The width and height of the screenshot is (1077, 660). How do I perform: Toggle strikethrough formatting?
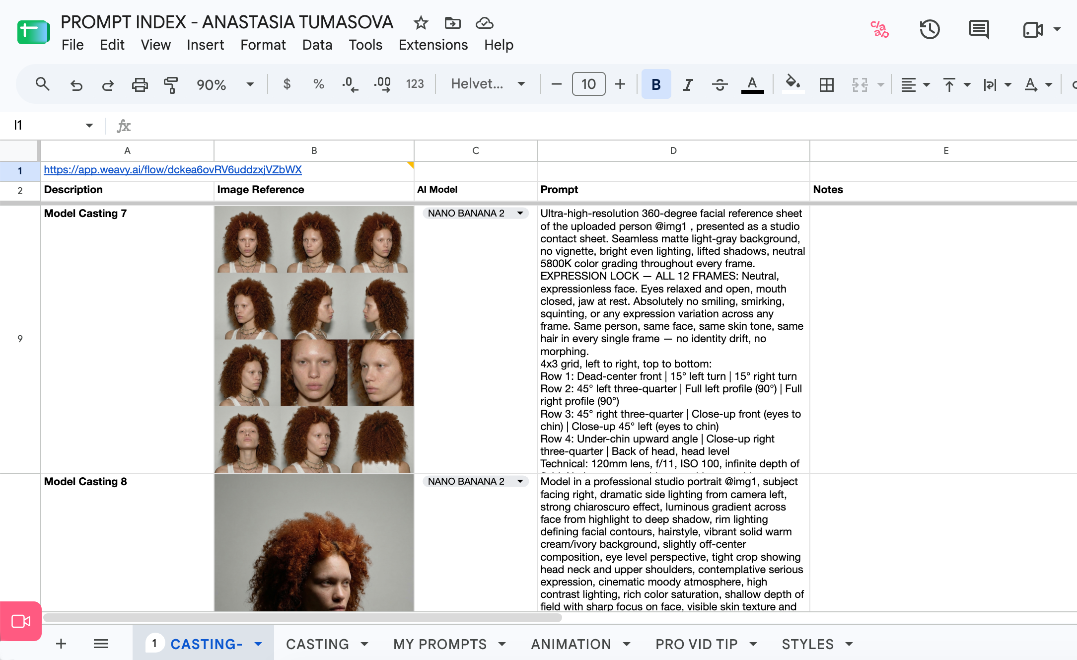(x=719, y=85)
